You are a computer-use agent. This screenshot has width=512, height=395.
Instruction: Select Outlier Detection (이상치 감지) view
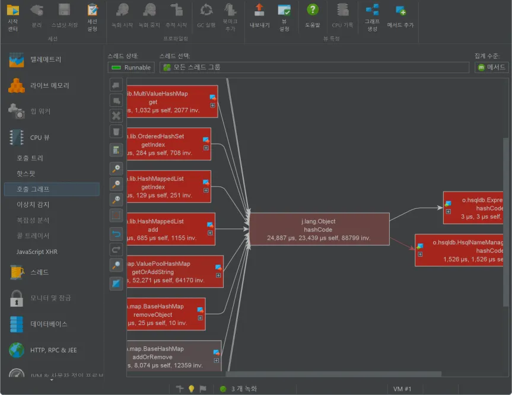coord(33,205)
